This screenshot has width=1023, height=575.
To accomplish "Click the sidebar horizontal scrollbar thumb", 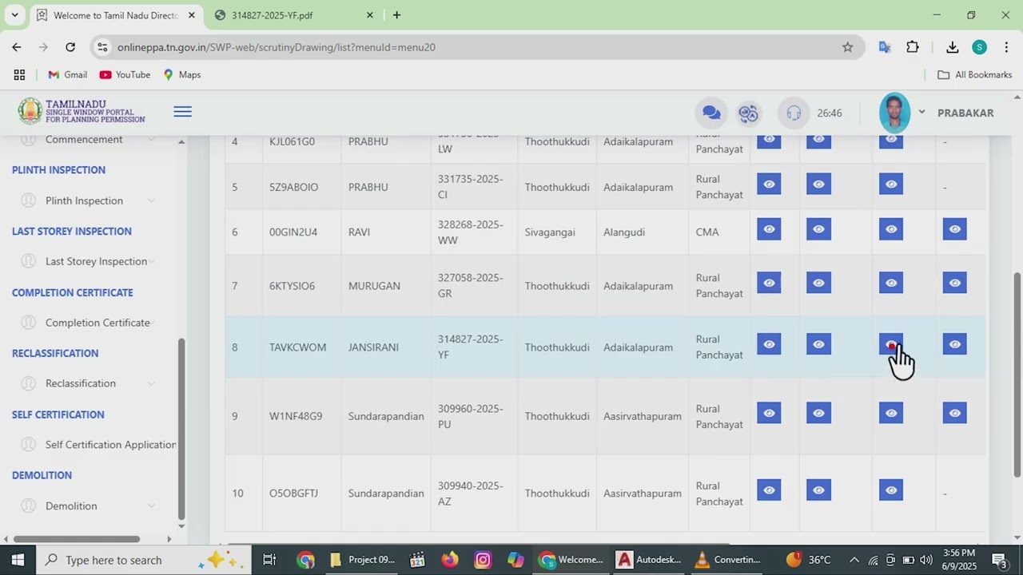I will pos(77,539).
